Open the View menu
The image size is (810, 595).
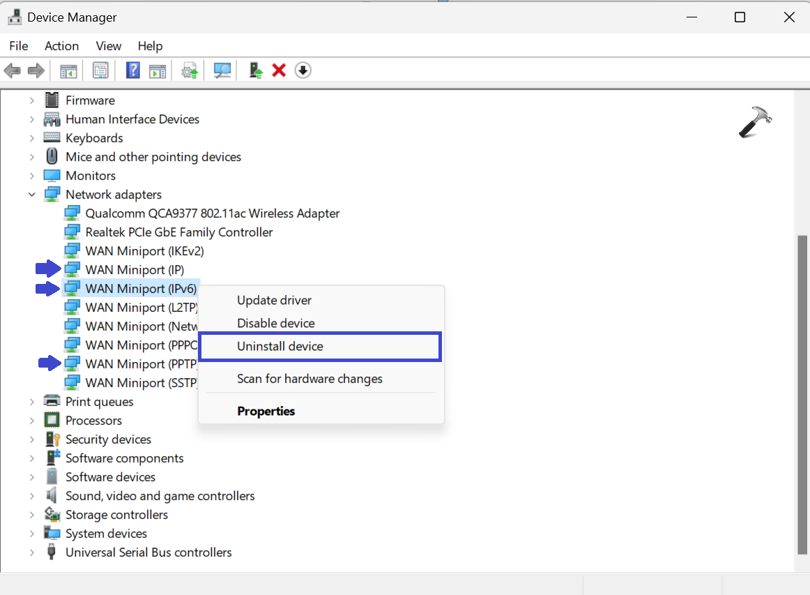point(108,46)
